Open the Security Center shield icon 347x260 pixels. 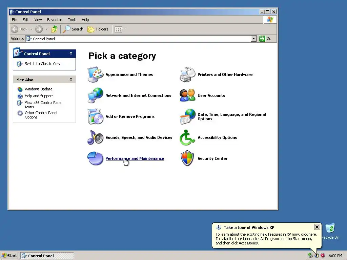pyautogui.click(x=188, y=158)
